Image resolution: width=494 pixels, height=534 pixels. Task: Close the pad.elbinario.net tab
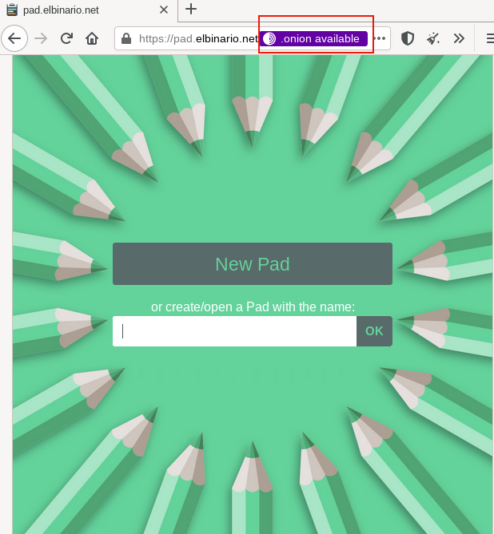point(164,10)
